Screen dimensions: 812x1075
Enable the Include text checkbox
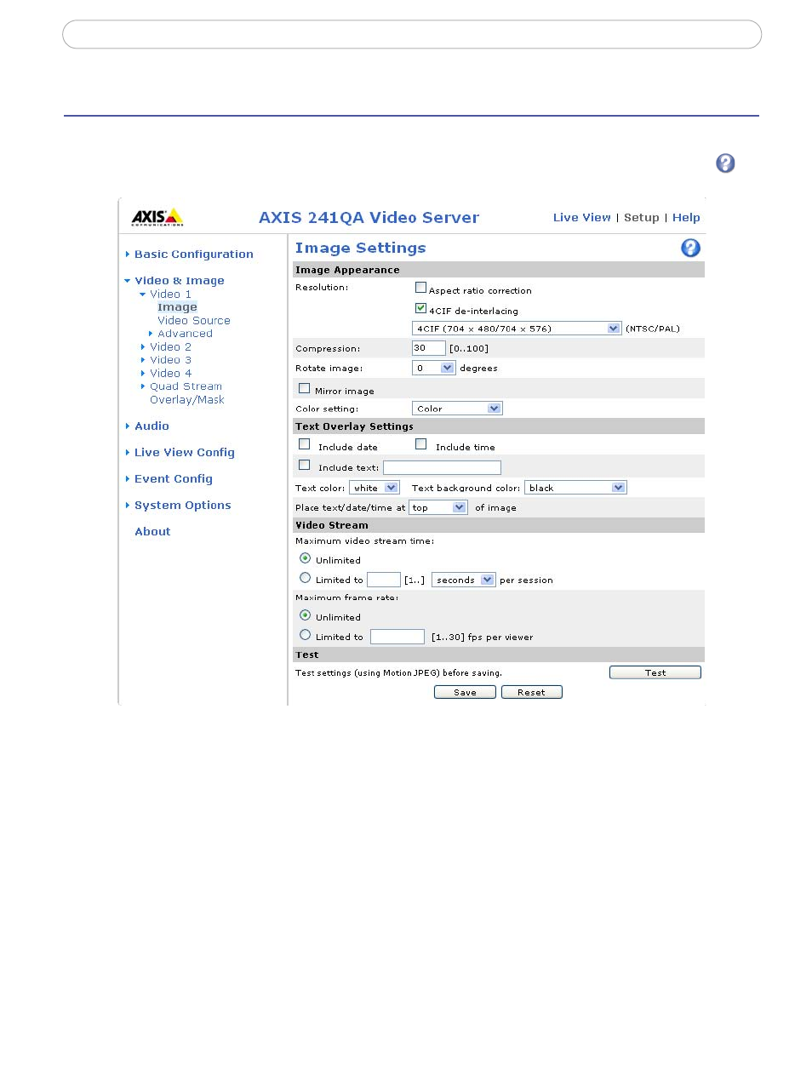coord(304,465)
